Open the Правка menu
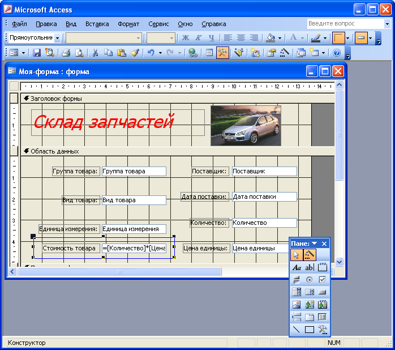 point(46,24)
